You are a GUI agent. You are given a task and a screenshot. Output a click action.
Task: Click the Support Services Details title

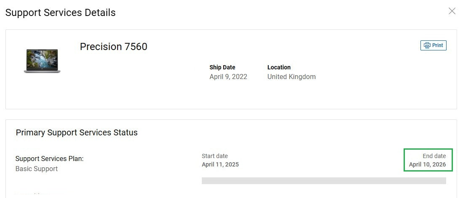(x=60, y=13)
